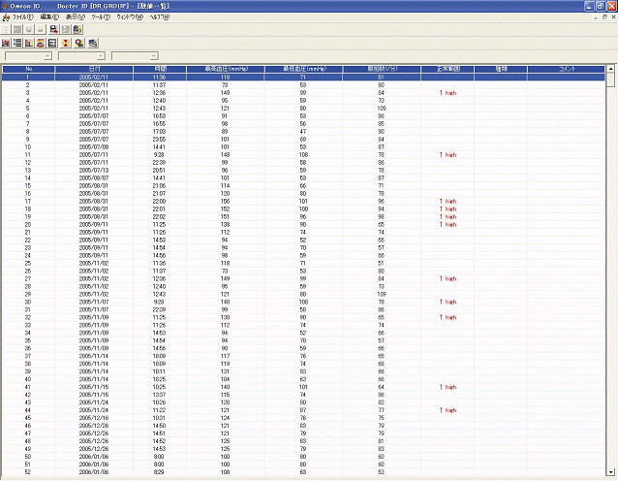Expand the middle combo box under toolbar

(x=101, y=56)
